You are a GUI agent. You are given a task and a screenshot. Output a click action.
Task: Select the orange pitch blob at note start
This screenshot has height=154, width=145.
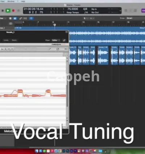tap(11, 96)
